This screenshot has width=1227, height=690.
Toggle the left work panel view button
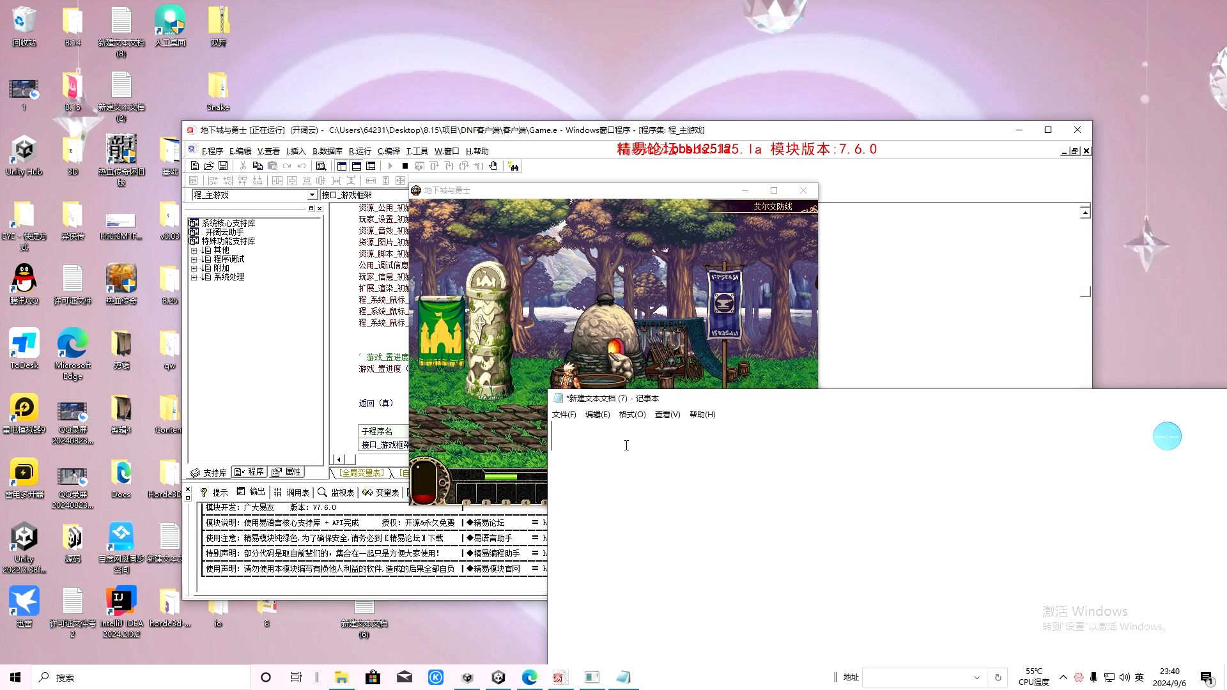click(342, 166)
